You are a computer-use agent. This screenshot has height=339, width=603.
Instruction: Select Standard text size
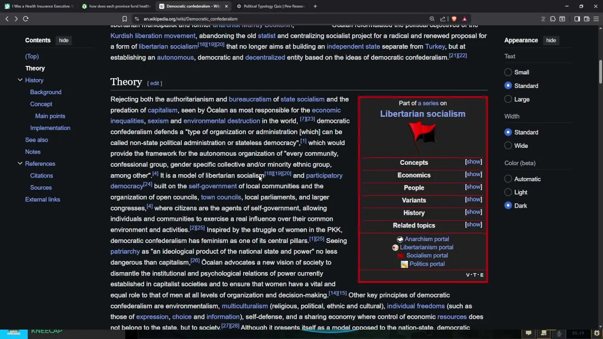(508, 86)
